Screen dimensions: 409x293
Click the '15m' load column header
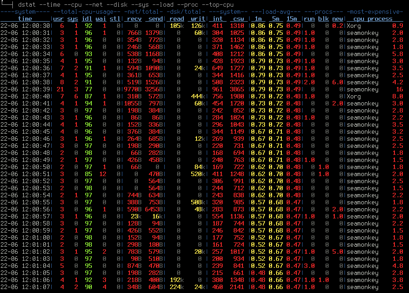292,19
